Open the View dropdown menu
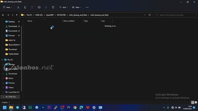The width and height of the screenshot is (198, 111). [76, 7]
